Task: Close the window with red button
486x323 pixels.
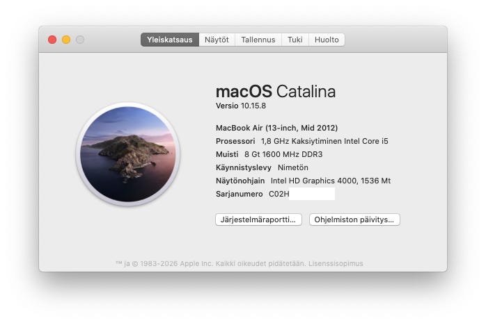Action: (x=52, y=40)
